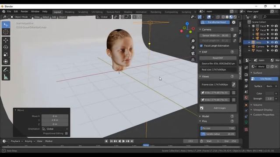The width and height of the screenshot is (280, 157).
Task: Select the Move tool
Action: 6,40
